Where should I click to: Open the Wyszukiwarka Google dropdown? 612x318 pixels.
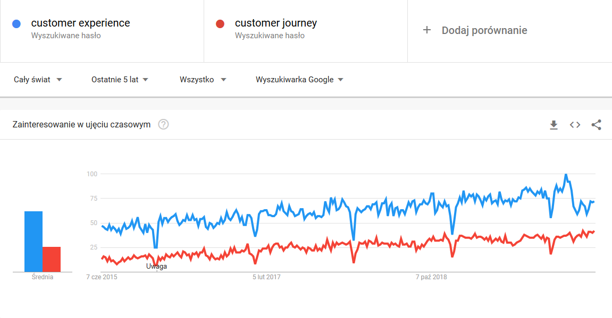point(299,79)
